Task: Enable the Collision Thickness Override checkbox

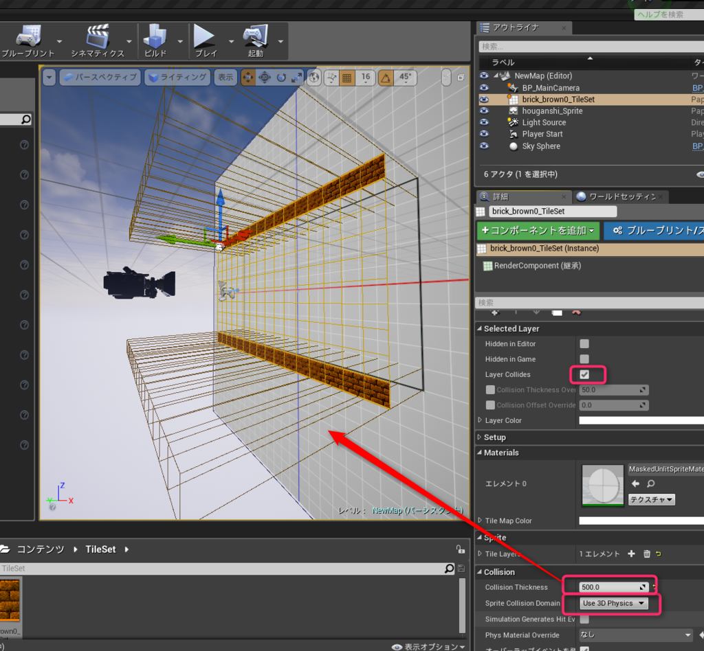Action: click(490, 389)
